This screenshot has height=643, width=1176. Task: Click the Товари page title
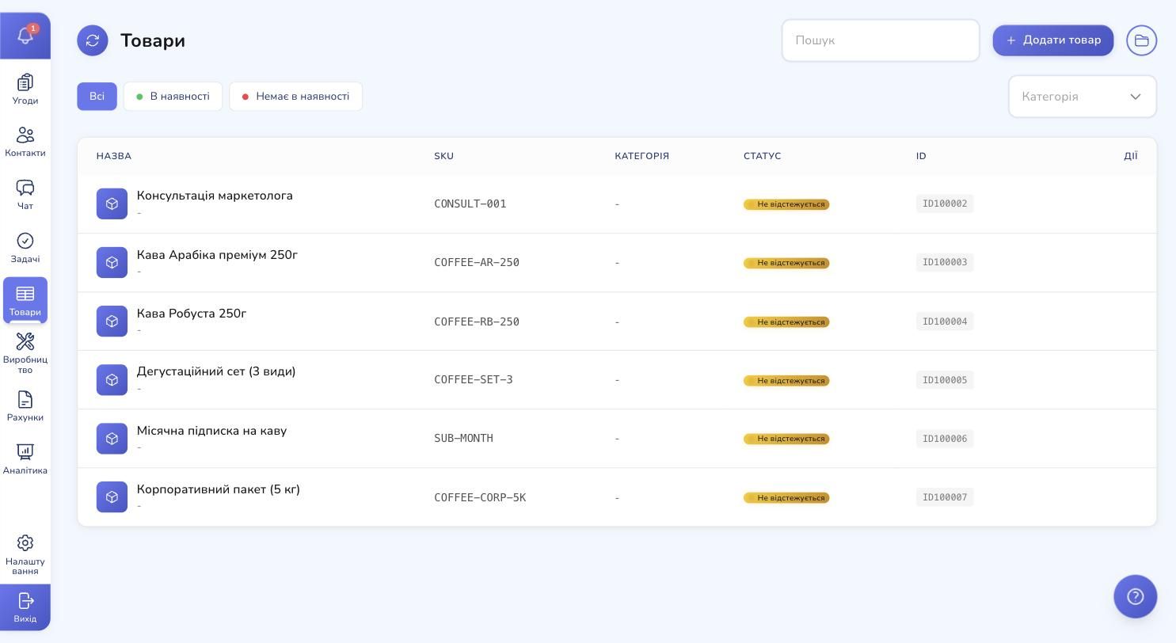coord(153,40)
